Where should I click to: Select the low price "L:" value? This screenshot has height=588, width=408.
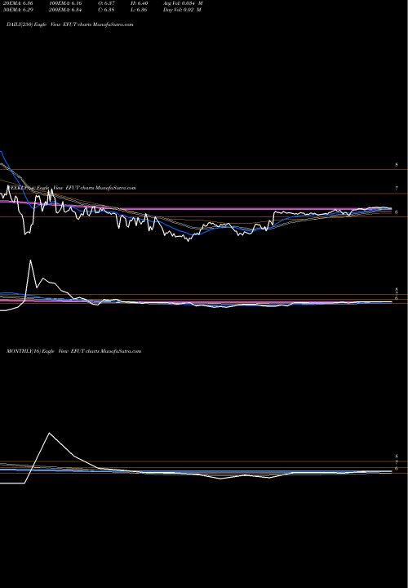pyautogui.click(x=139, y=10)
